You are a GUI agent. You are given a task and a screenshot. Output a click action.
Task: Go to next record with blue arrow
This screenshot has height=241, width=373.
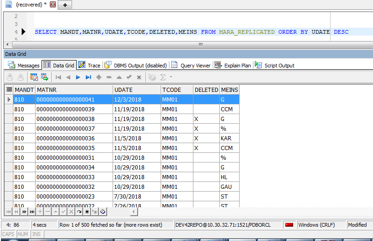click(x=78, y=77)
